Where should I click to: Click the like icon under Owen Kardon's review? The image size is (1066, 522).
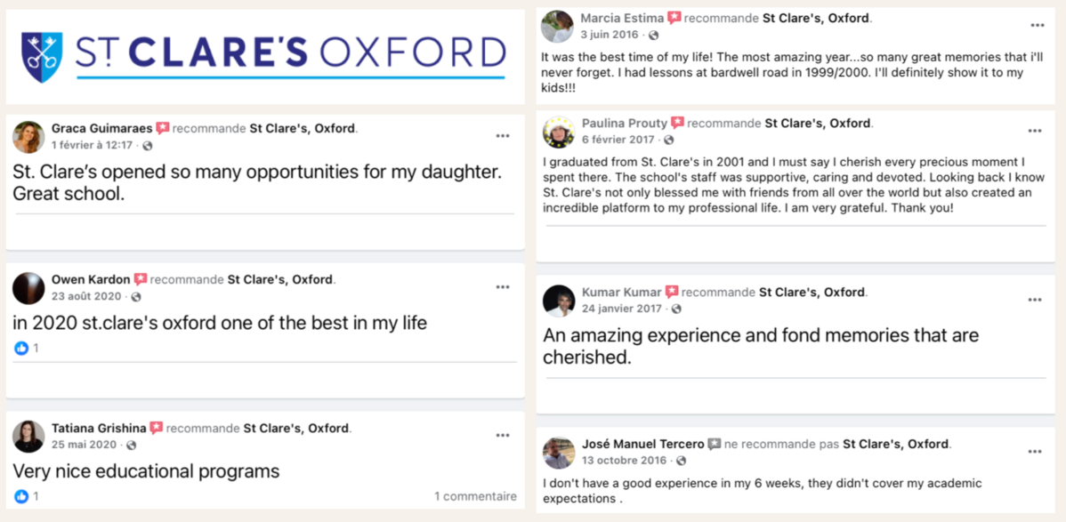21,349
